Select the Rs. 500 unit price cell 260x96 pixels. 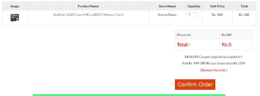[x=217, y=15]
